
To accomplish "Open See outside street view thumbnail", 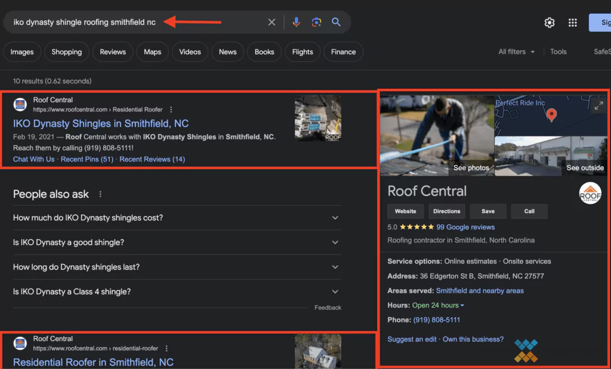I will coord(551,156).
